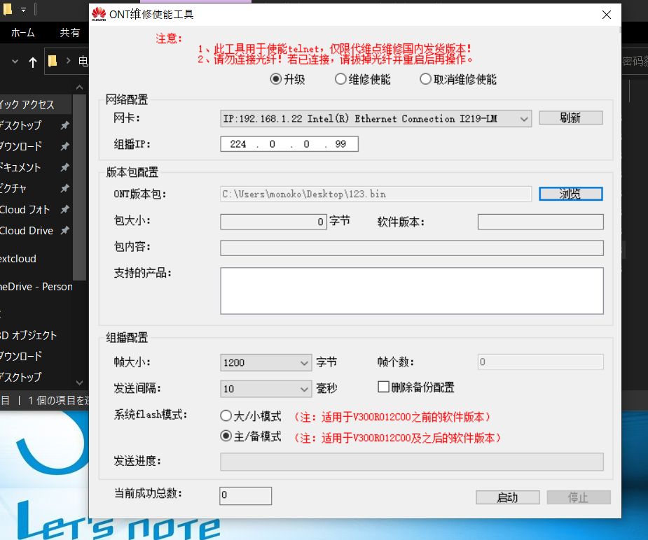Click 浏览 to browse for package
Viewport: 648px width, 540px height.
(x=570, y=194)
